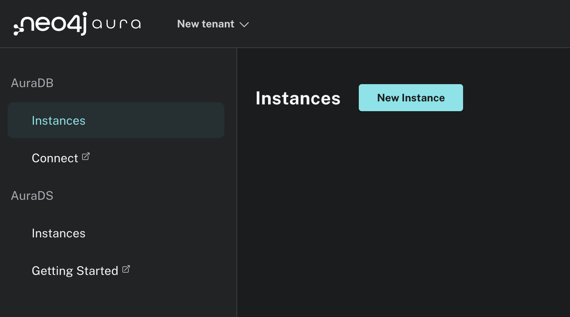Click the external-link icon beside Getting Started
Viewport: 570px width, 317px height.
point(126,269)
